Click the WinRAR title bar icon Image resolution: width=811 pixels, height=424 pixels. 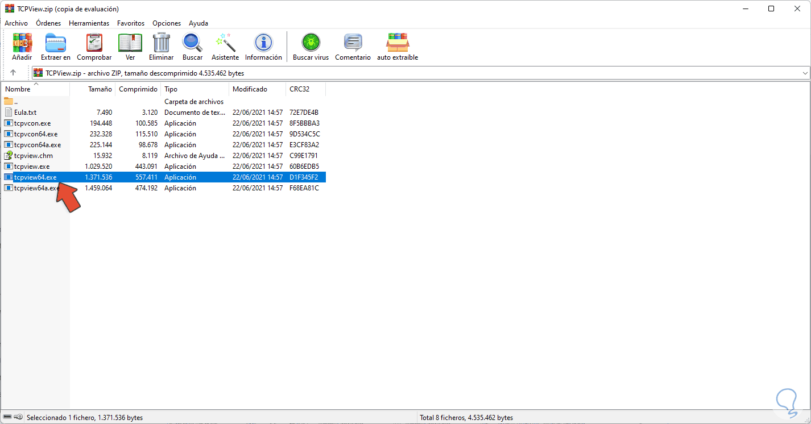click(x=9, y=9)
